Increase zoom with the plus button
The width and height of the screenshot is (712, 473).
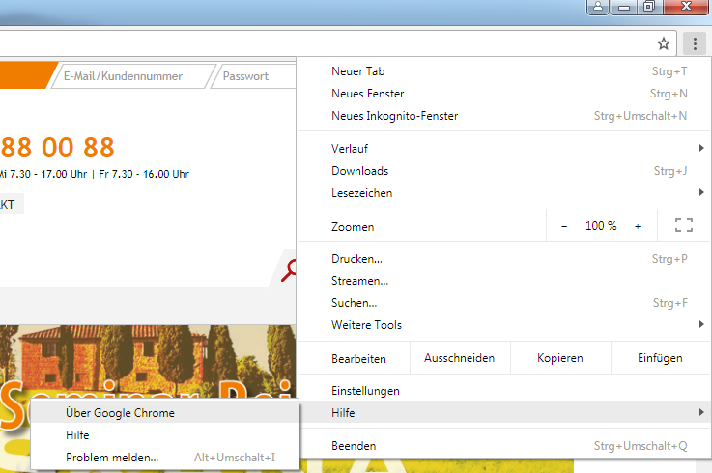coord(638,226)
